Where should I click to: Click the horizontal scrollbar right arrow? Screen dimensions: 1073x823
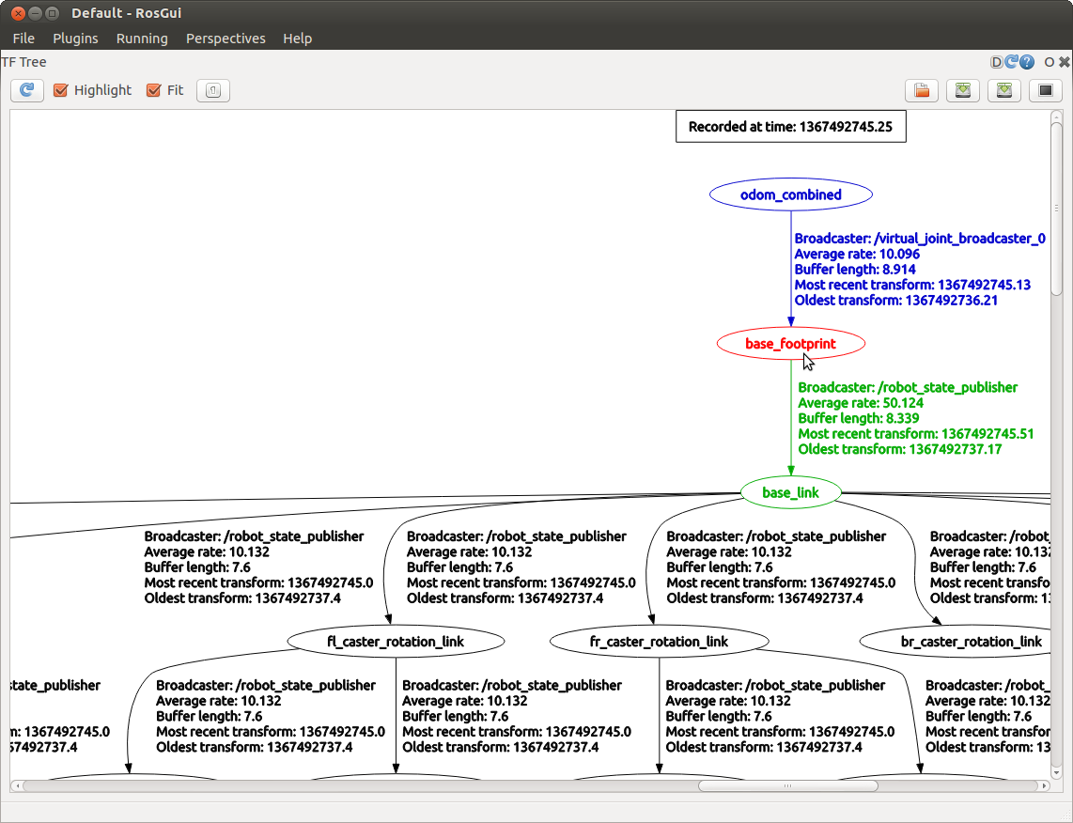[1044, 786]
